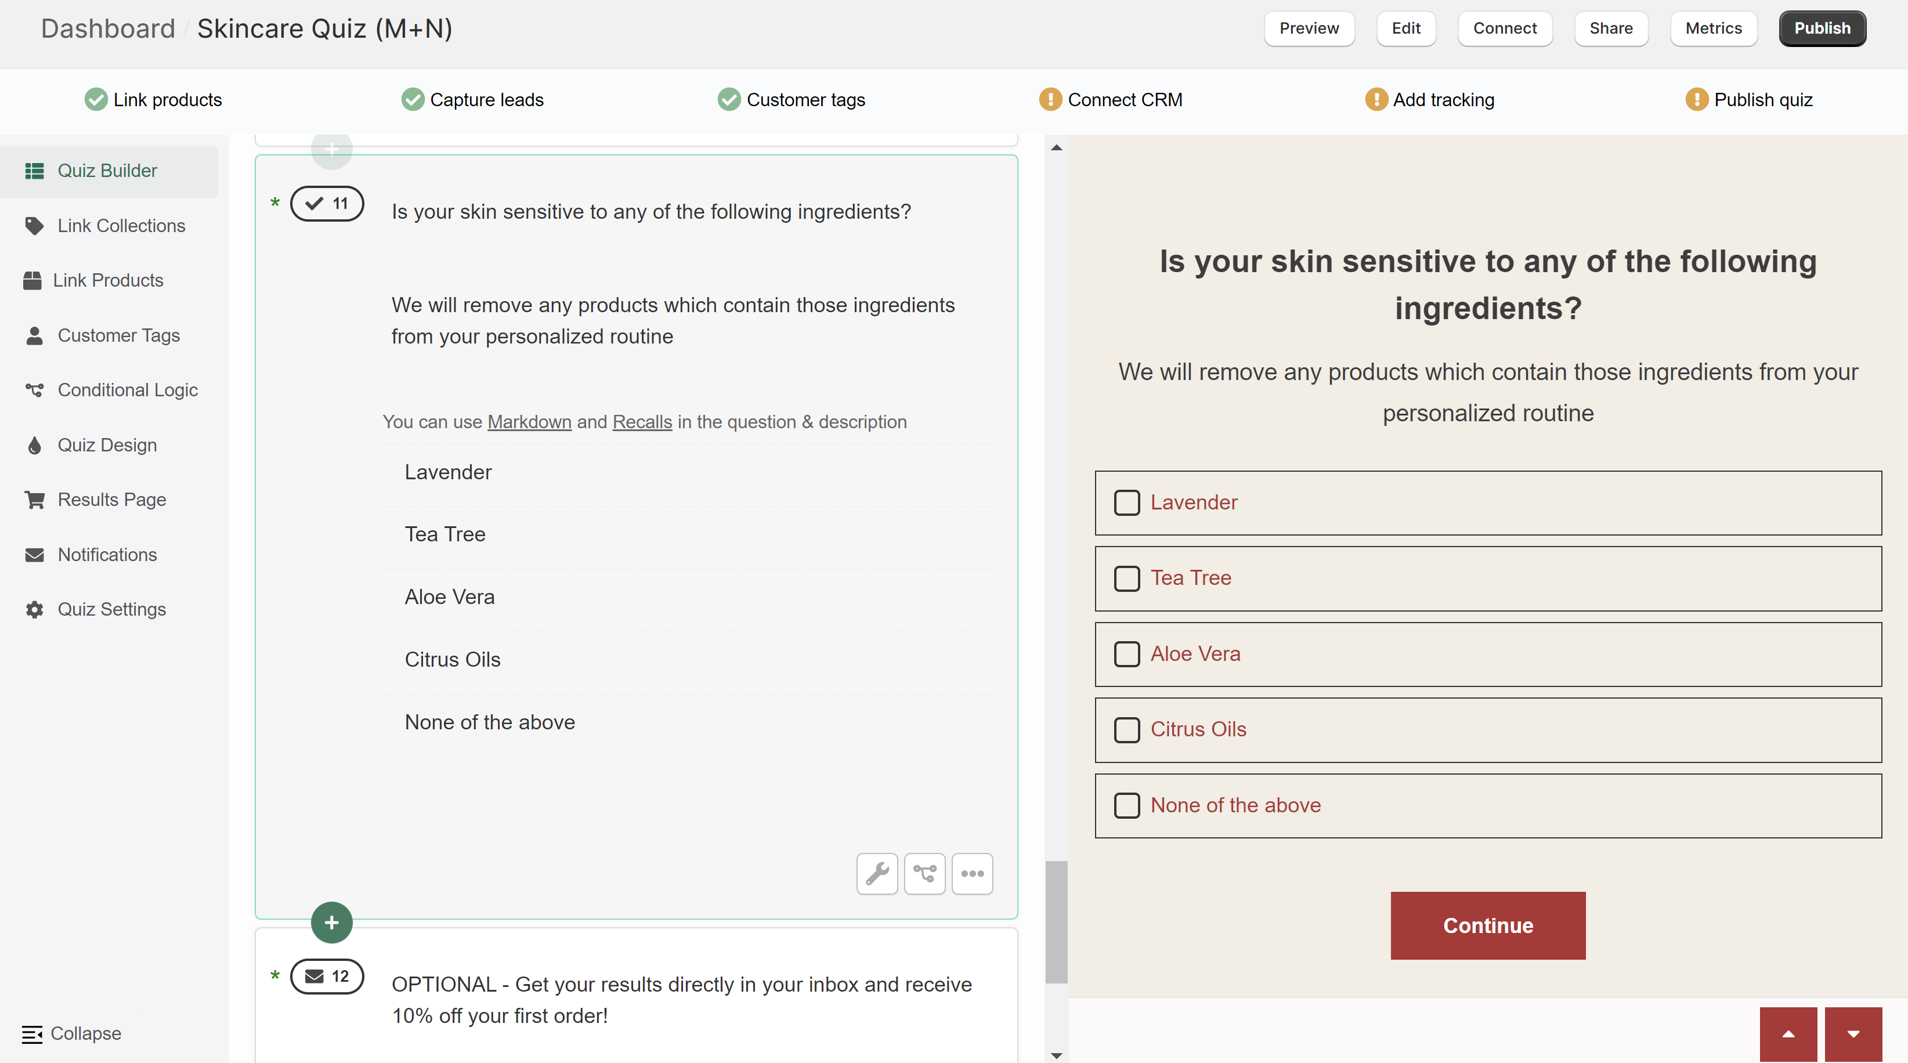Open the Markdown help link
1908x1063 pixels.
(x=529, y=422)
